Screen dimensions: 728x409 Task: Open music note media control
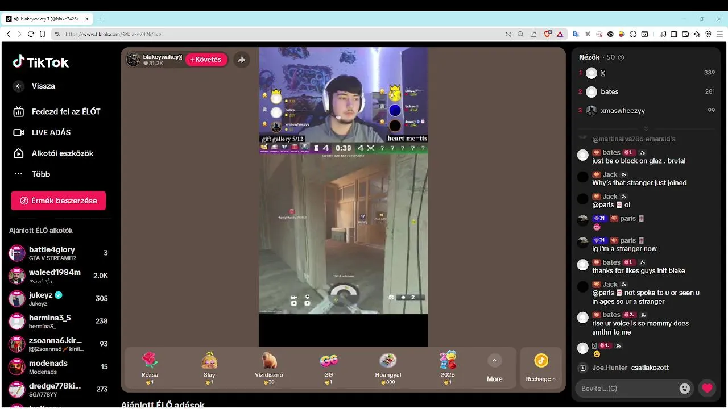(x=663, y=34)
